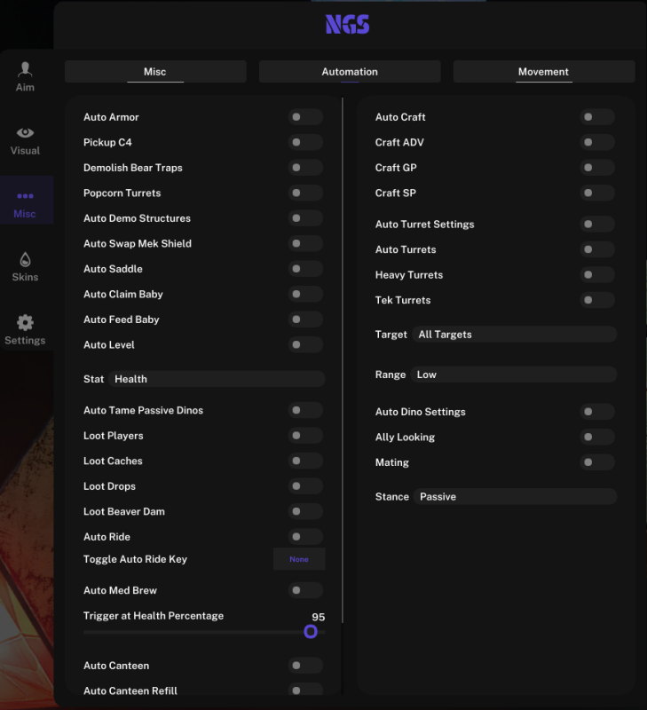Open the Stat dropdown showing Health
The image size is (647, 710).
click(x=217, y=379)
